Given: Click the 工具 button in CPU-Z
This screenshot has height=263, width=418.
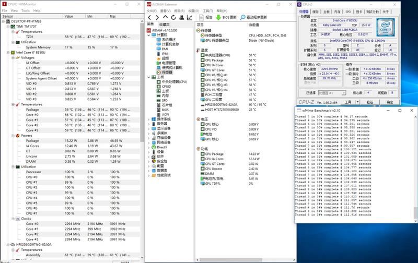Looking at the screenshot, I should click(347, 102).
